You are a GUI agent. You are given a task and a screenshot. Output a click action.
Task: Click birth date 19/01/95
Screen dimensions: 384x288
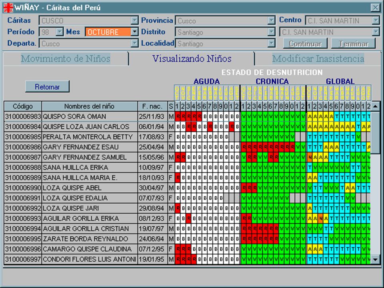pos(152,259)
